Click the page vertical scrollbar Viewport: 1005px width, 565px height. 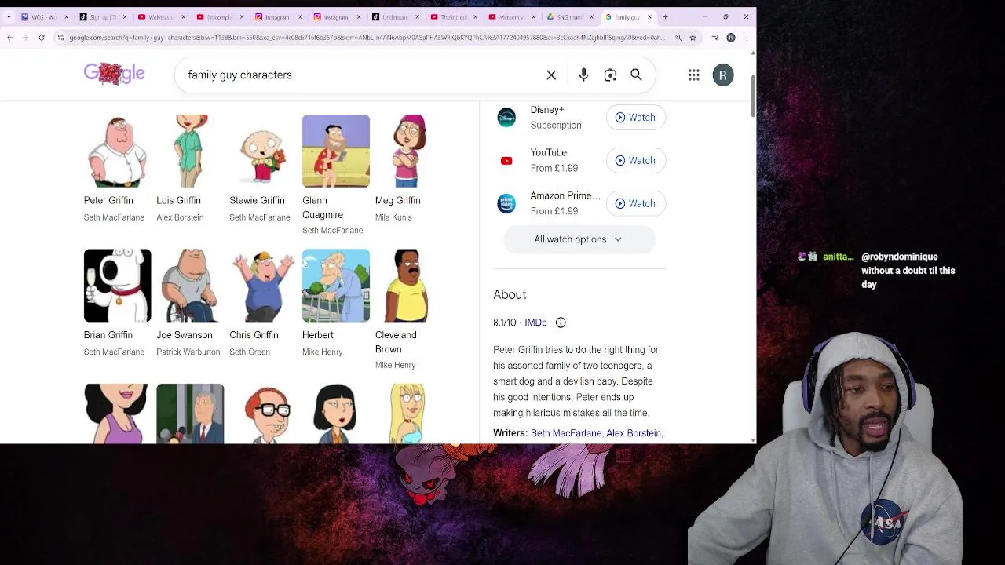752,97
